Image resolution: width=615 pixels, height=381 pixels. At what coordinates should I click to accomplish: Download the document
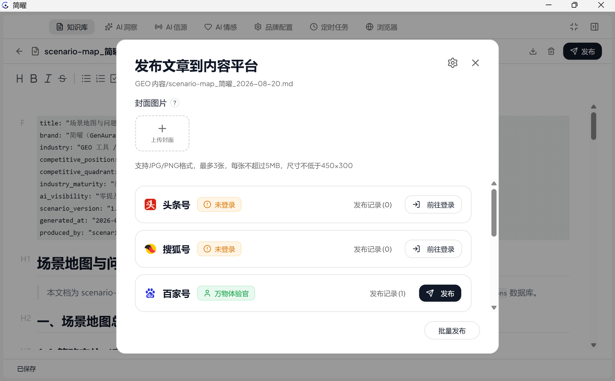tap(533, 51)
